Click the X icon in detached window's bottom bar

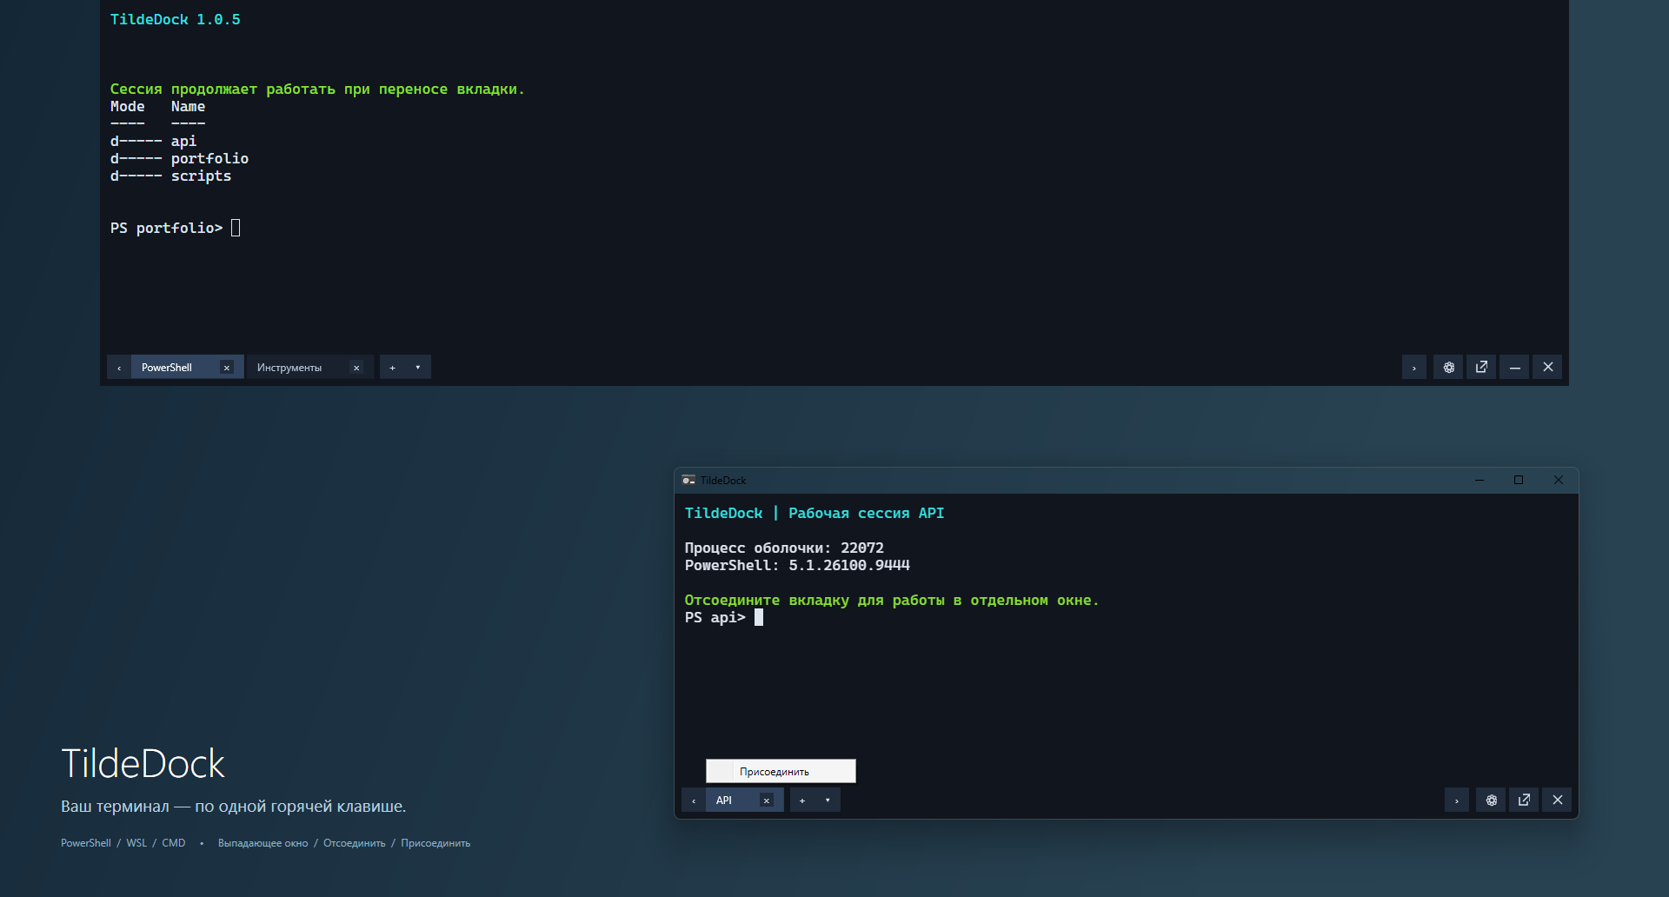click(1557, 800)
